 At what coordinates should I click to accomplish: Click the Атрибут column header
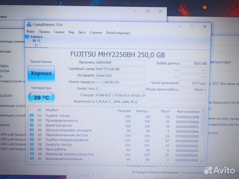(x=52, y=110)
